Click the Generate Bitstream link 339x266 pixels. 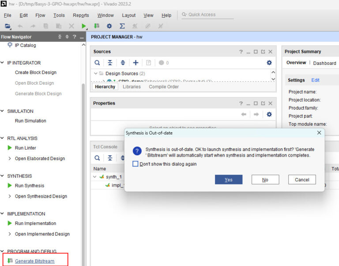34,261
